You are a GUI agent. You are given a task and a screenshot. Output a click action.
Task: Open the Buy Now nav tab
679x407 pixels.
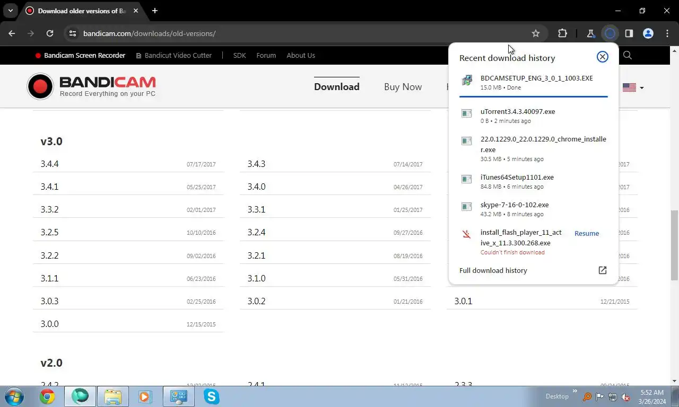click(403, 87)
